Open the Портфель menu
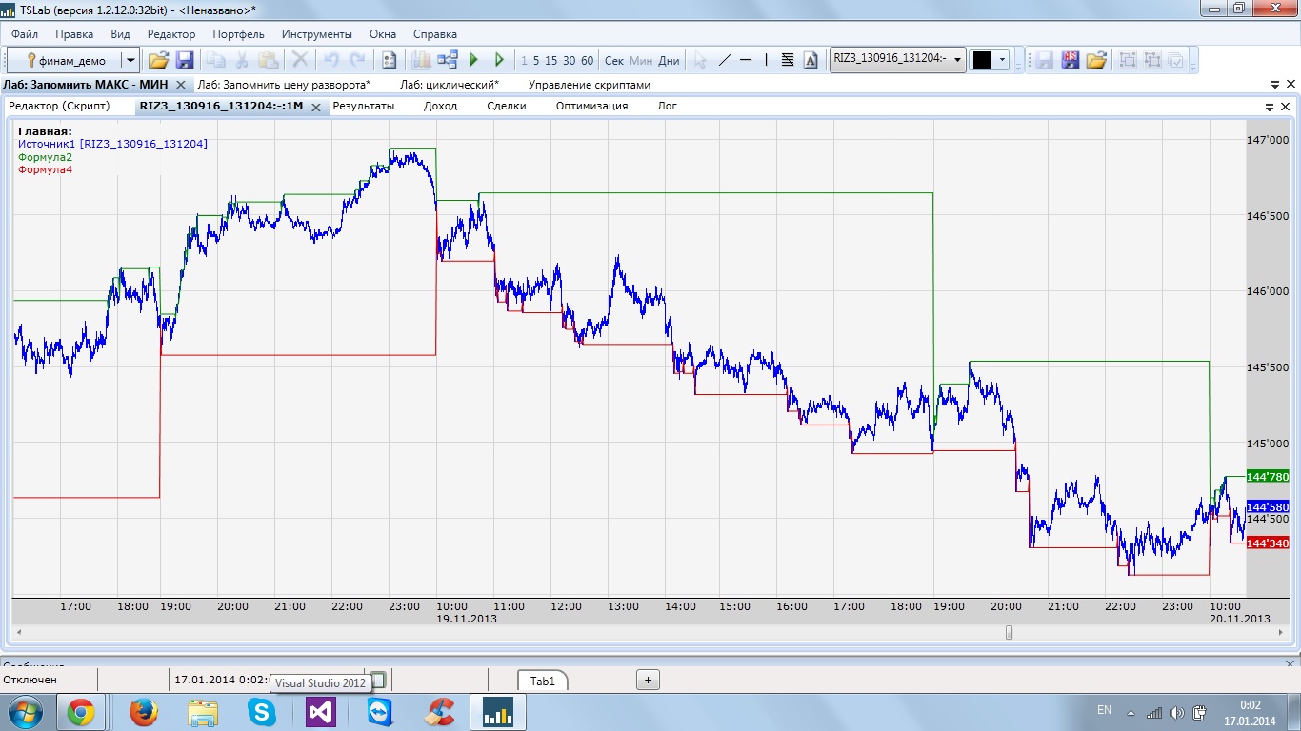 238,33
